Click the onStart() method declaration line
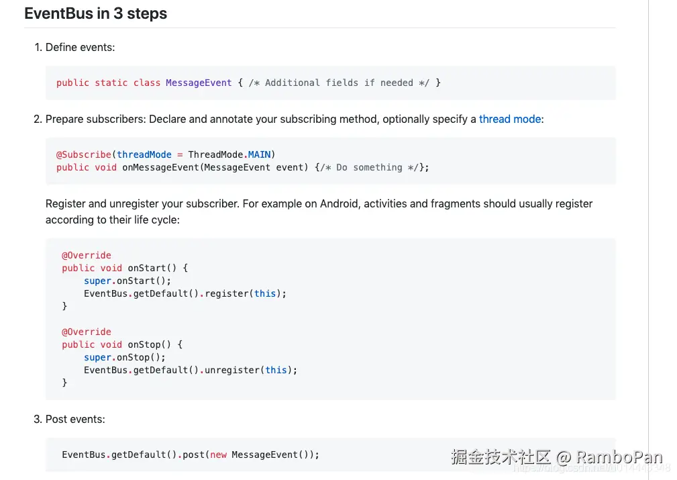677x480 pixels. coord(125,268)
